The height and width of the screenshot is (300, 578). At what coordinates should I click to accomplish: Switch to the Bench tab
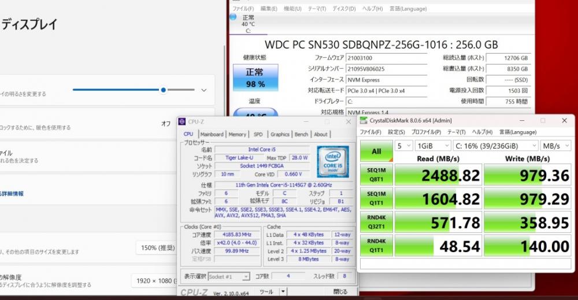pos(301,135)
